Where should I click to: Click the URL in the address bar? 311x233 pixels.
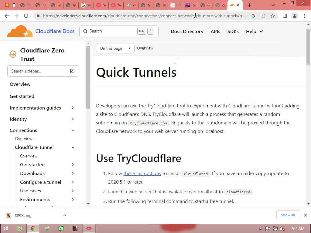click(x=144, y=16)
